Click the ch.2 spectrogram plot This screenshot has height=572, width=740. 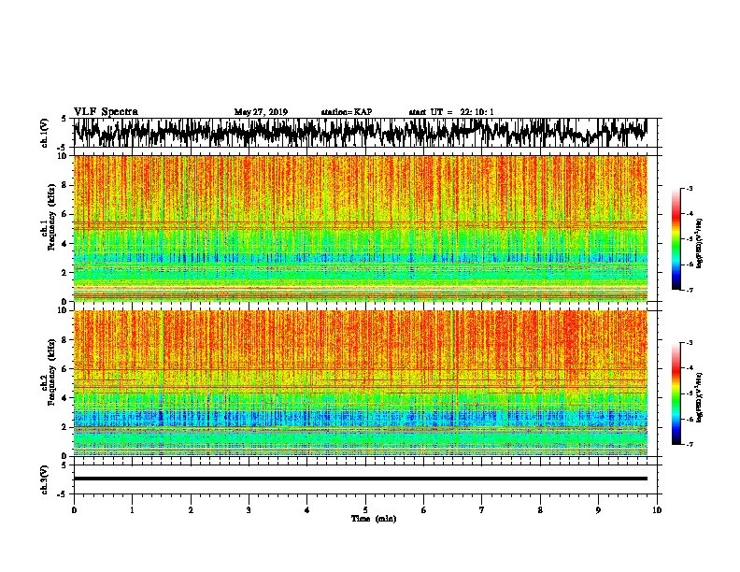coord(361,383)
